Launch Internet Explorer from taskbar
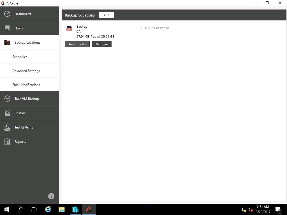 pos(48,209)
